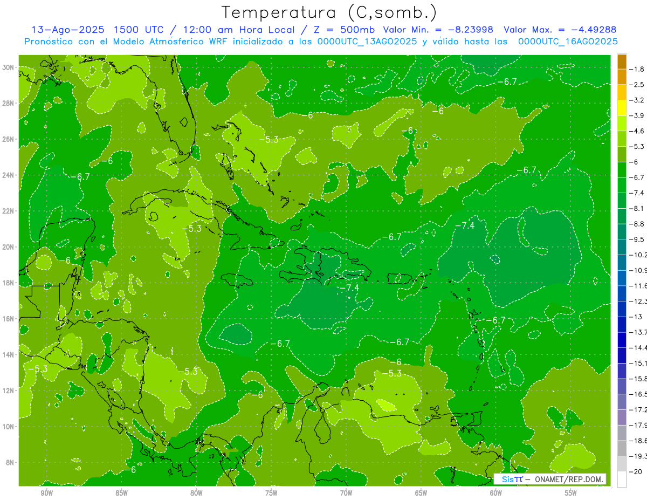
Task: Click the 90W longitude axis label
Action: tap(46, 493)
